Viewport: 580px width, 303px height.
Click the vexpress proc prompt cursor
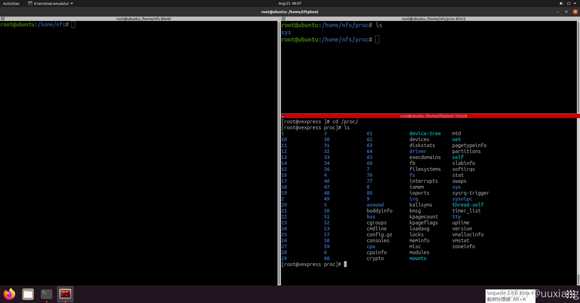(x=345, y=264)
